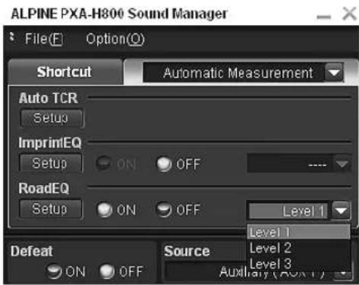Viewport: 359px width, 285px height.
Task: Turn RoadEQ ON radio button
Action: point(105,209)
